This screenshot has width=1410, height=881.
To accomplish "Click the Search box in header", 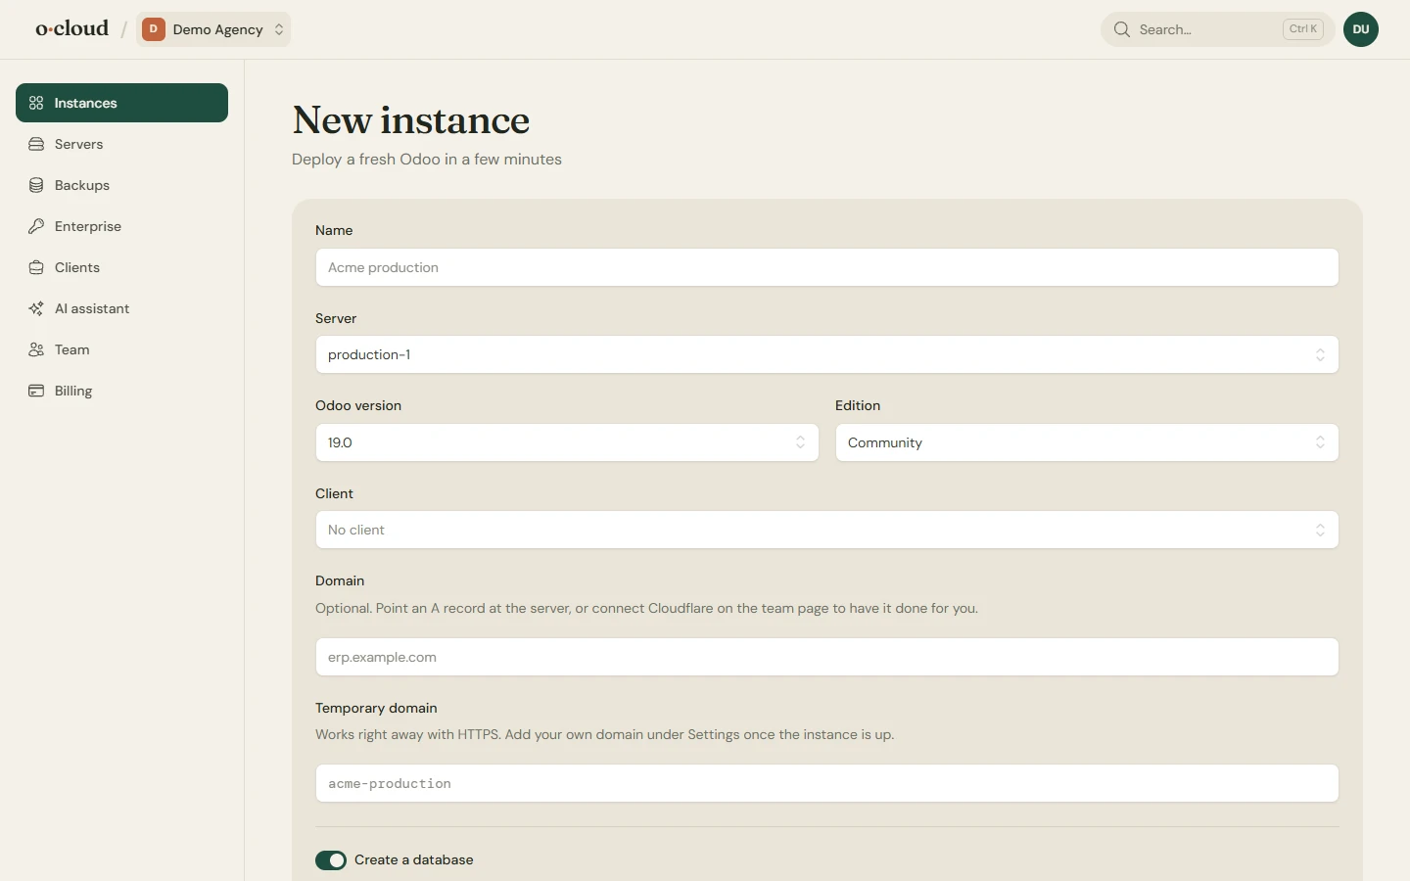I will (x=1217, y=29).
